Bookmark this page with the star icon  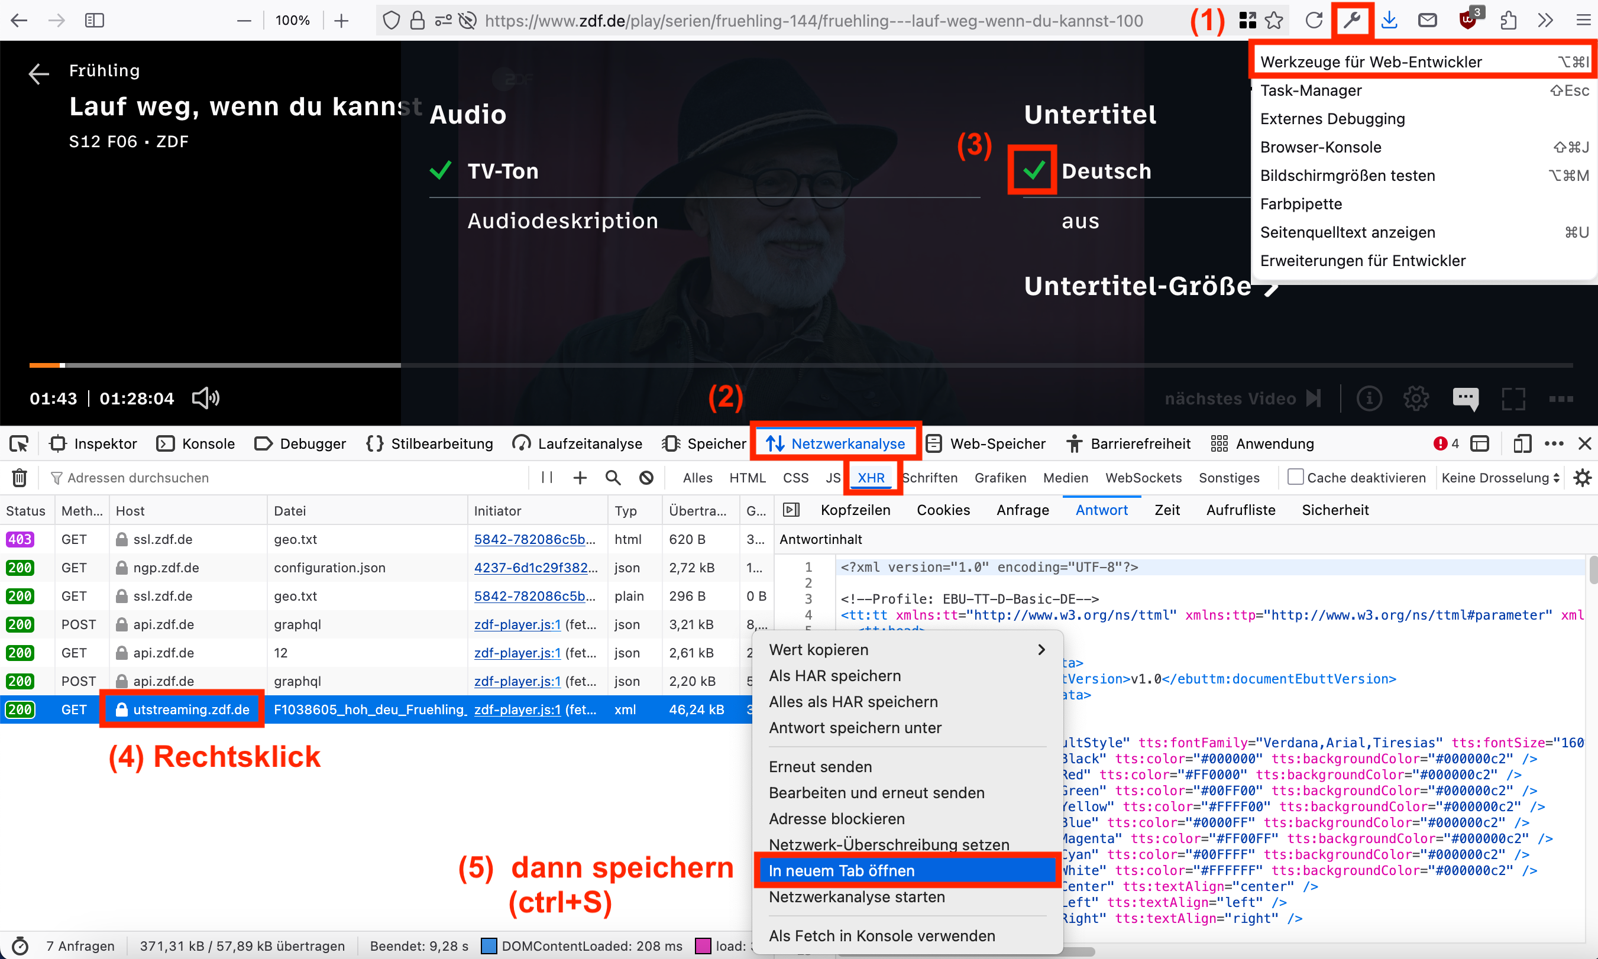click(1273, 21)
